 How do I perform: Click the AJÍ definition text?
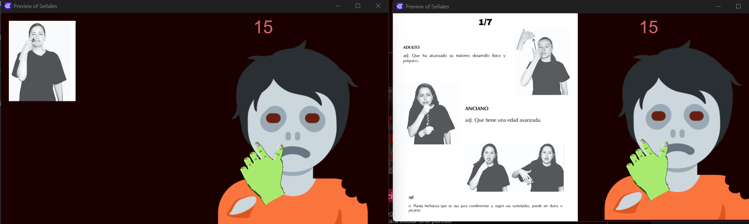[485, 208]
